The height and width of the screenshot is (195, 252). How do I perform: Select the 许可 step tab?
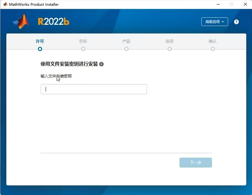tap(40, 41)
